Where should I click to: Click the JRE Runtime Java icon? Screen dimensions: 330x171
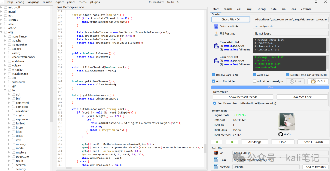pyautogui.click(x=216, y=34)
